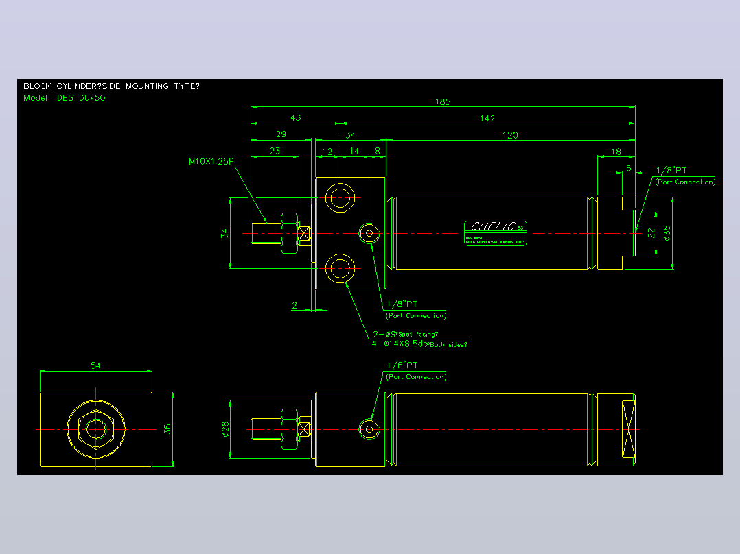Screen dimensions: 740x554
Task: Select the vertical 22 dimension value
Action: click(x=651, y=233)
